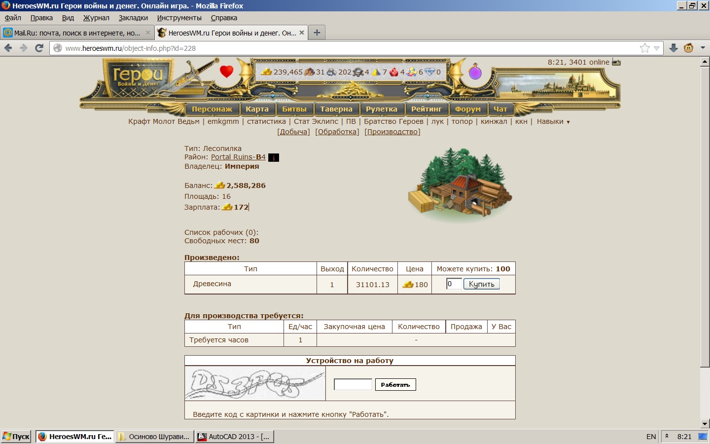Open the Вид menu
This screenshot has height=444, width=710.
68,18
